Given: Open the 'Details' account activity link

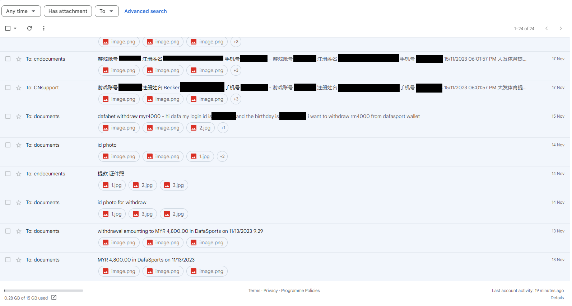Looking at the screenshot, I should 557,298.
